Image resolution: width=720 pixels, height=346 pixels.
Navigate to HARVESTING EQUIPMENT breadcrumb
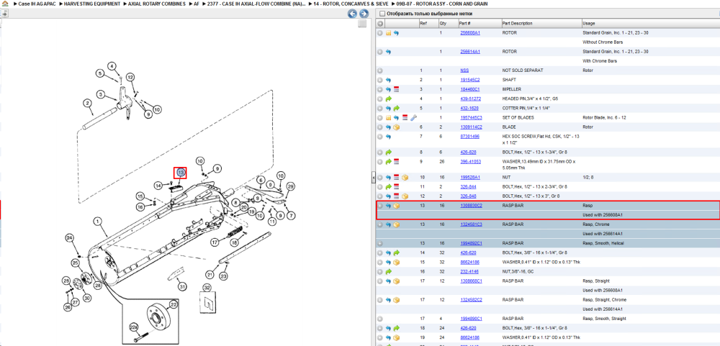[x=92, y=4]
